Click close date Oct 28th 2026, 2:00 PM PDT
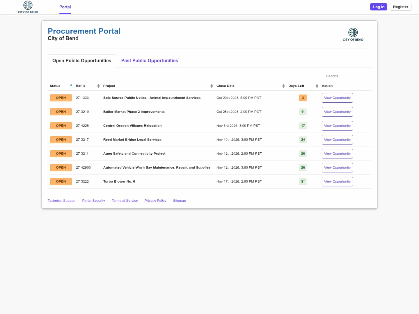Viewport: 419px width, 314px height. point(239,112)
